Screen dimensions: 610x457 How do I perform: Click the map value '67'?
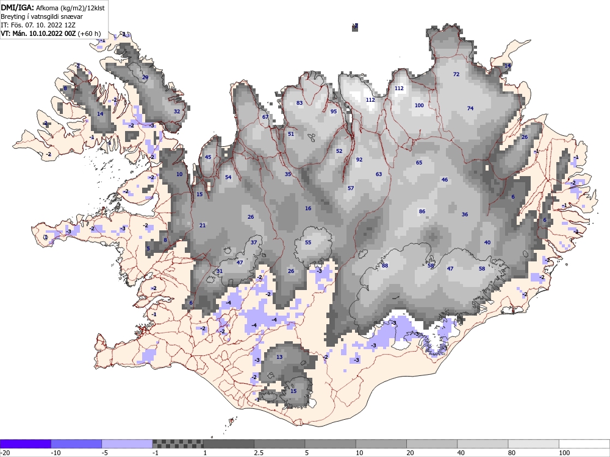pos(265,117)
